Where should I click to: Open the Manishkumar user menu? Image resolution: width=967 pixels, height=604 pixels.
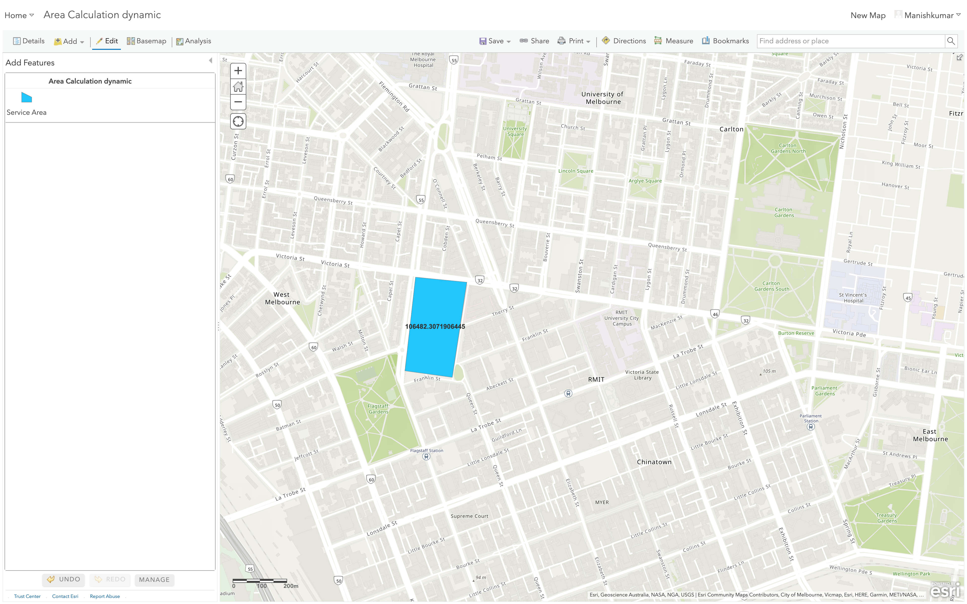pos(928,15)
